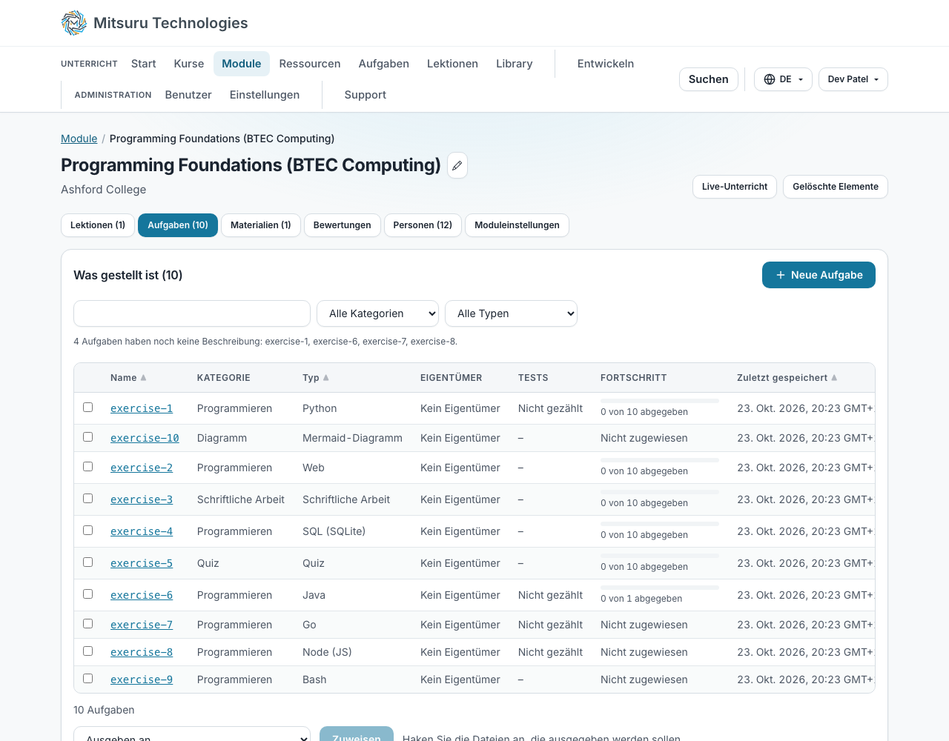Open Benutzer under Administration
Image resolution: width=949 pixels, height=741 pixels.
[x=188, y=95]
